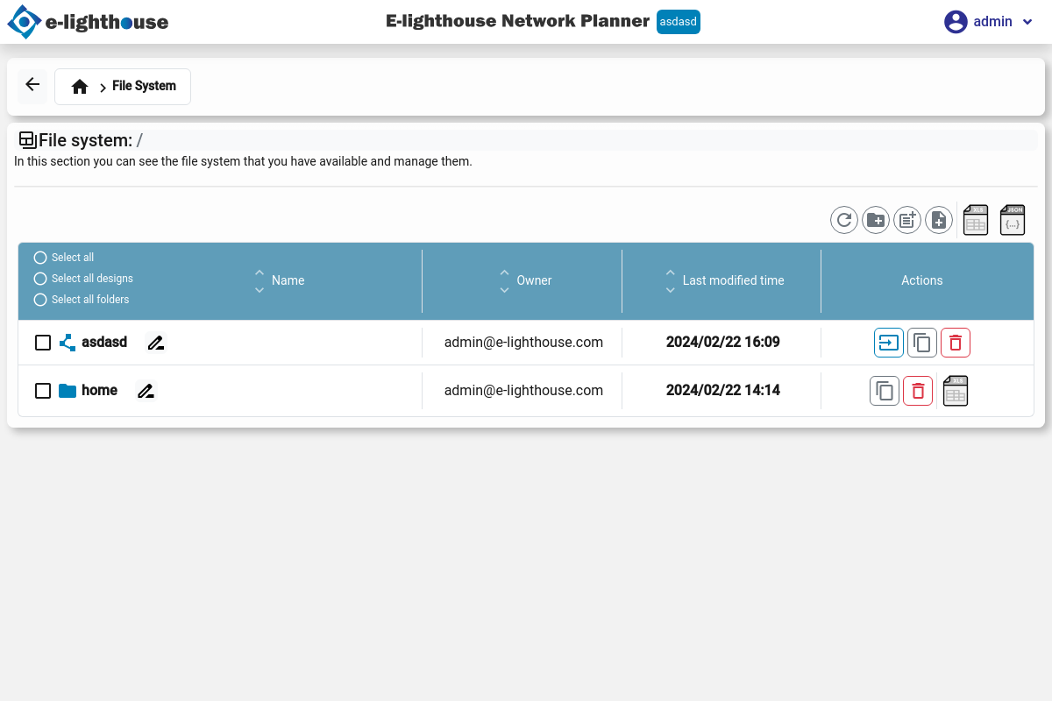
Task: Click the toolbar JSON file icon
Action: pyautogui.click(x=1013, y=220)
